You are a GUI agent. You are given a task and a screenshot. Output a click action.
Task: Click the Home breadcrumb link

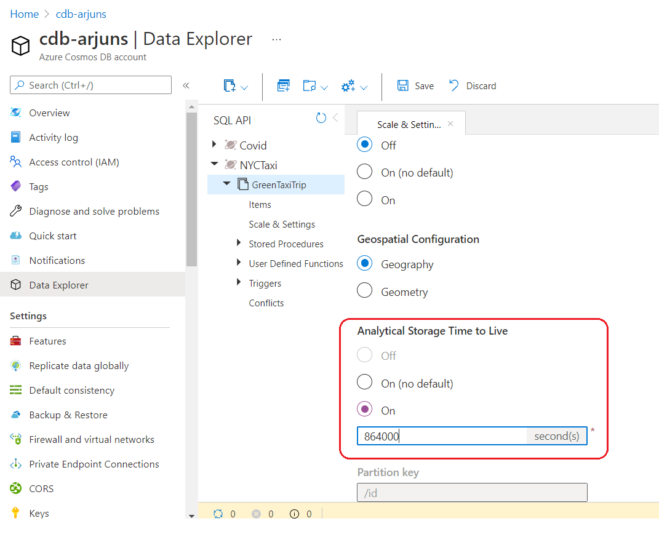(x=25, y=14)
